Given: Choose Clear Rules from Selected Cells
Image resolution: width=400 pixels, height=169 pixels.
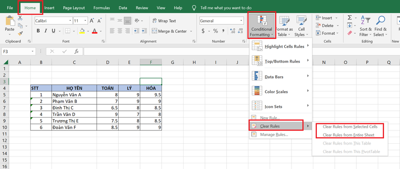Looking at the screenshot, I should tap(350, 126).
